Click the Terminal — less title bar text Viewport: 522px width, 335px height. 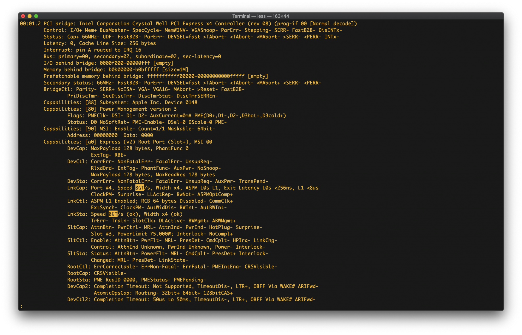[x=260, y=16]
